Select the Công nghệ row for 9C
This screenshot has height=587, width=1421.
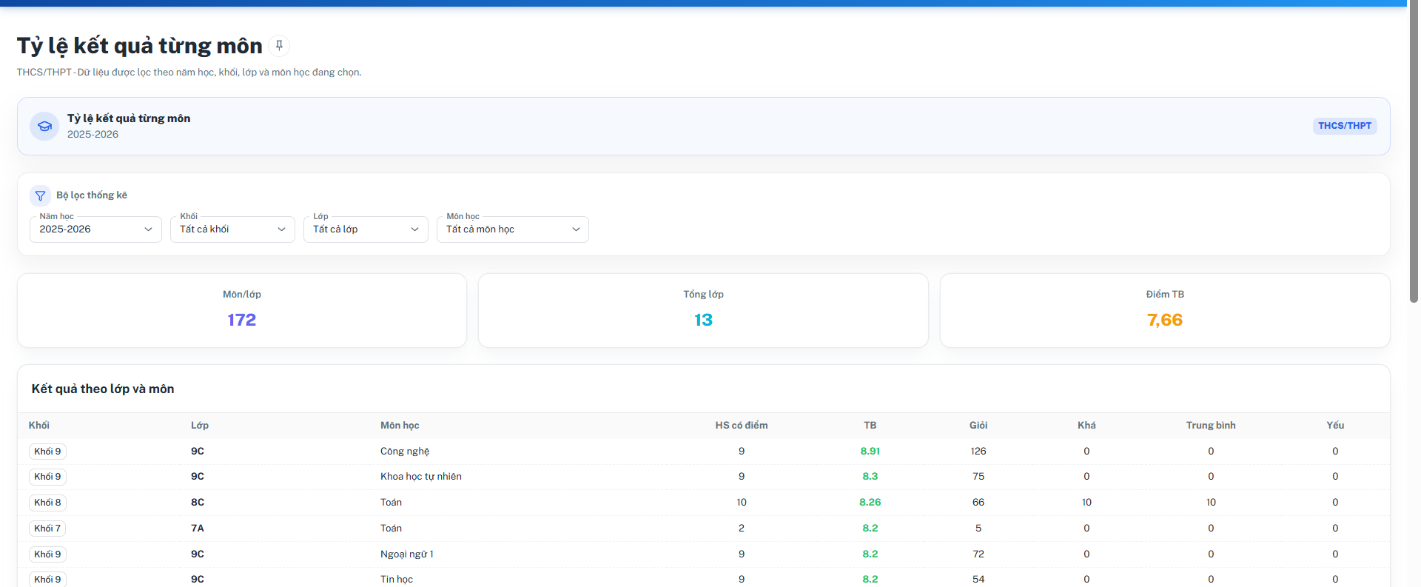[x=703, y=452]
